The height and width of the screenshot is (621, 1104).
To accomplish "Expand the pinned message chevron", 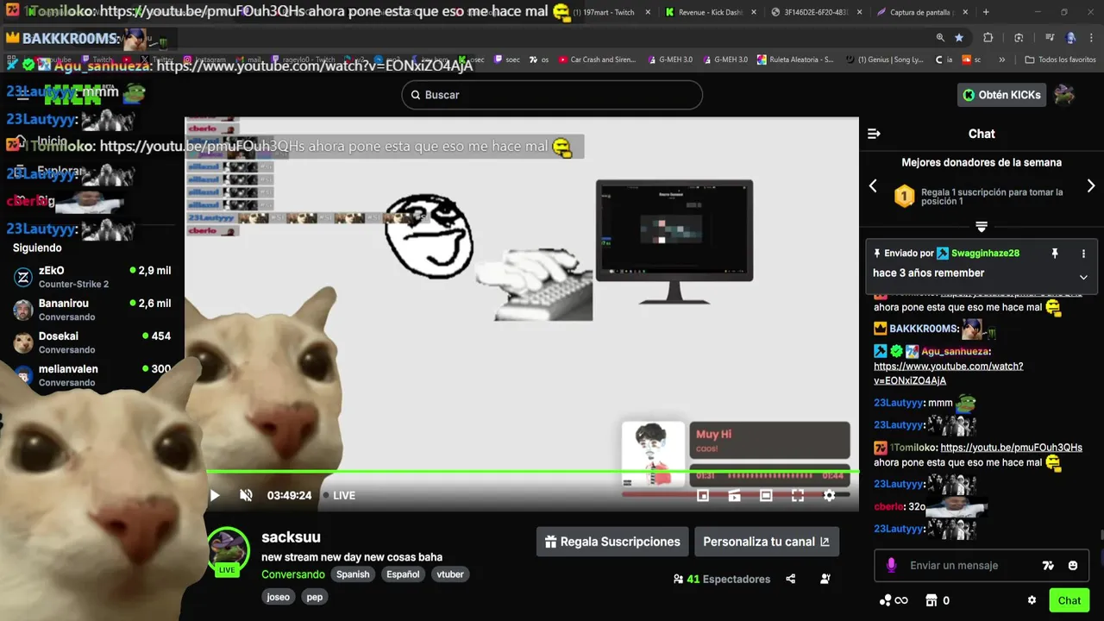I will 1083,277.
